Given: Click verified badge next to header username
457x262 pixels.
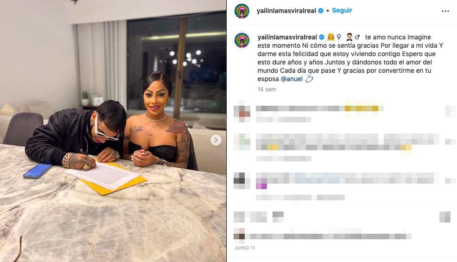Looking at the screenshot, I should point(321,11).
